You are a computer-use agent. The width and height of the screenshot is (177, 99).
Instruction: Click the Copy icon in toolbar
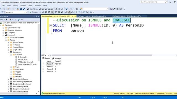(x=59, y=9)
